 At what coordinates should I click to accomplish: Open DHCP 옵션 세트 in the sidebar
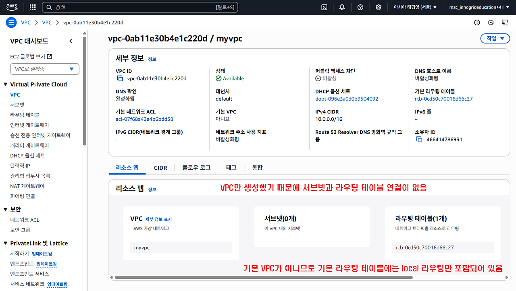27,155
